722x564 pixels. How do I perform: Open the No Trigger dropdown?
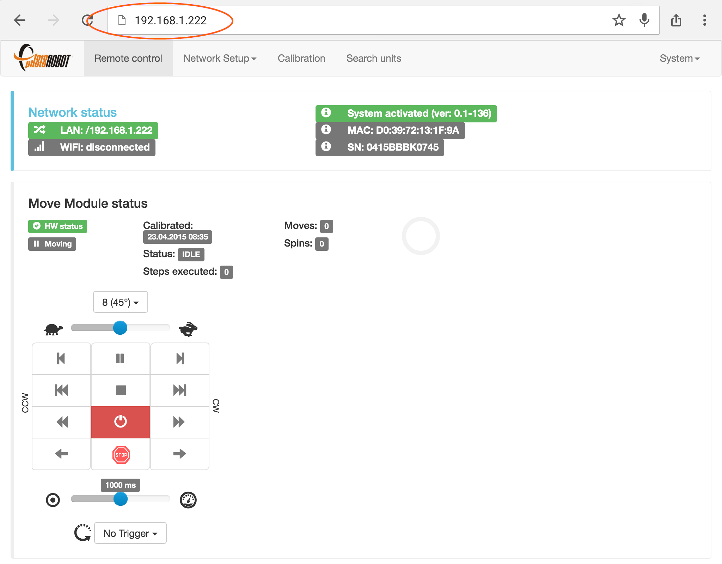pos(130,533)
